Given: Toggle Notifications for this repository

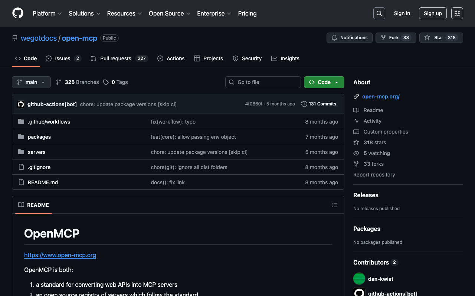Looking at the screenshot, I should [x=349, y=38].
